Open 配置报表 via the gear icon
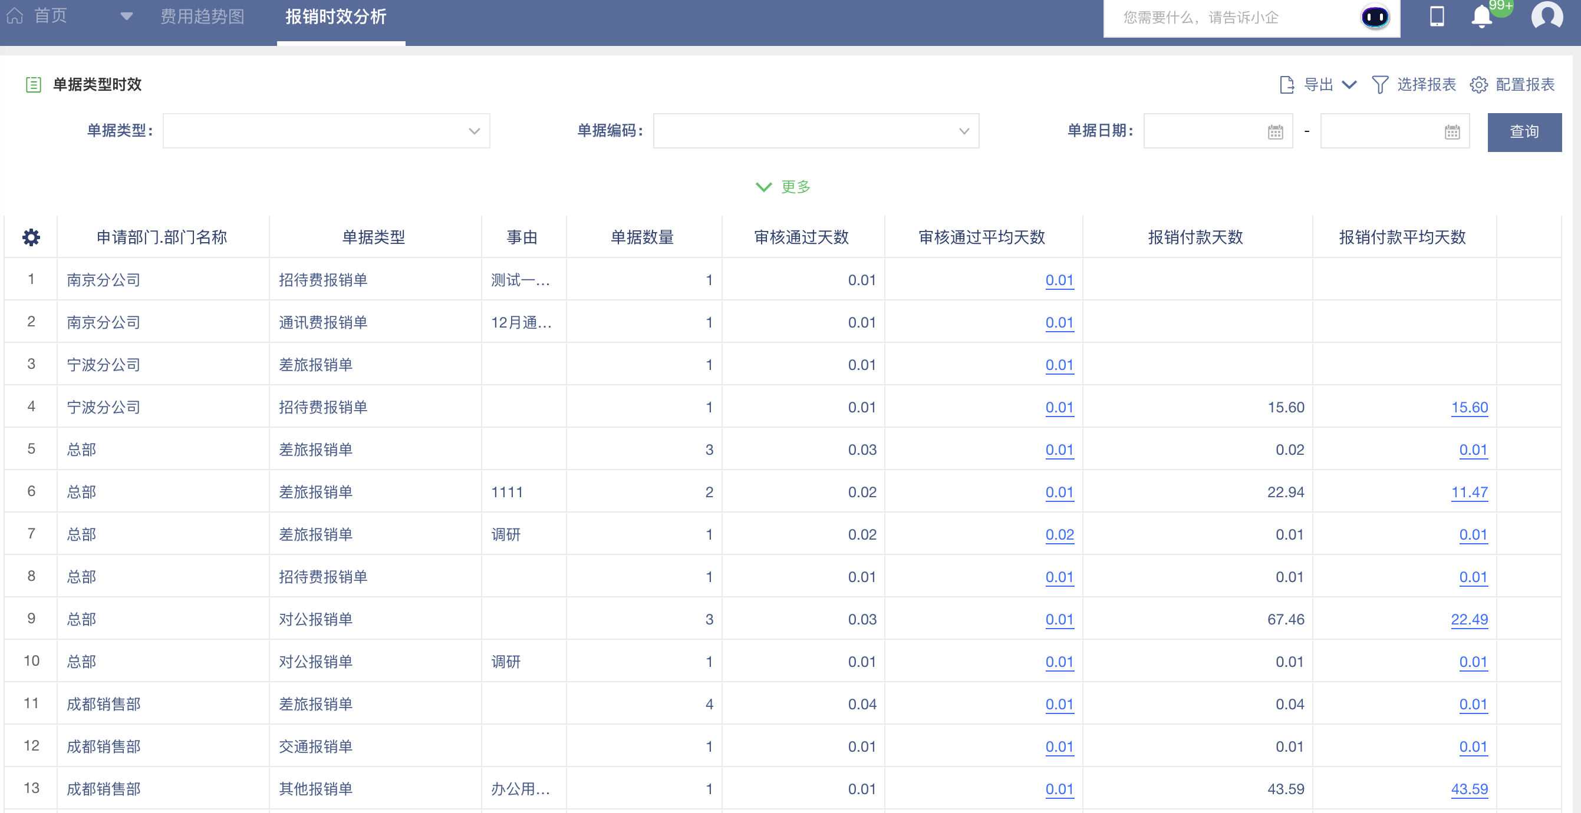1581x813 pixels. (x=1479, y=85)
